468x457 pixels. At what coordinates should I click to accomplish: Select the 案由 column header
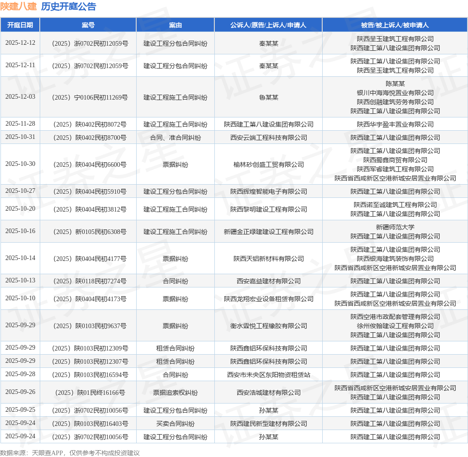pos(175,25)
